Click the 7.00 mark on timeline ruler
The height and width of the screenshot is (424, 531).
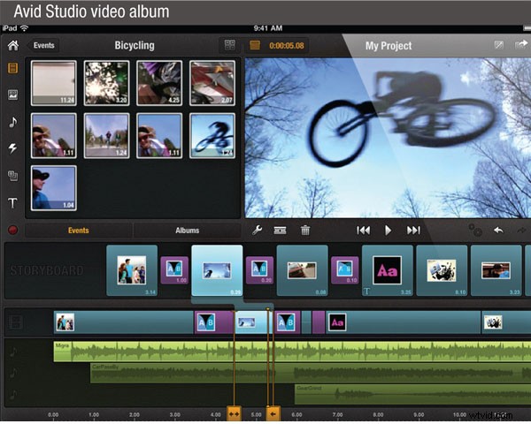(x=337, y=414)
